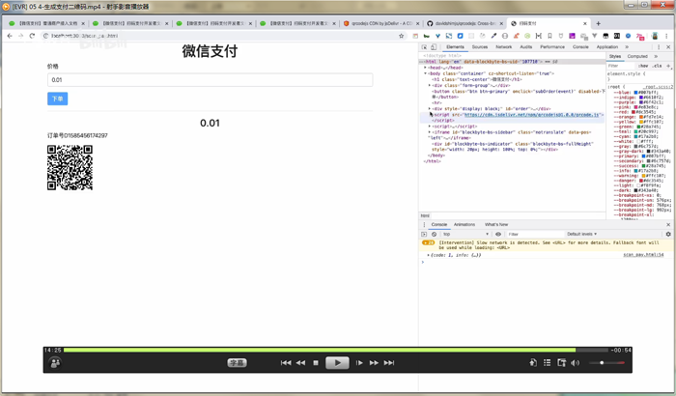Open a new browser tab
The width and height of the screenshot is (676, 396).
click(598, 23)
